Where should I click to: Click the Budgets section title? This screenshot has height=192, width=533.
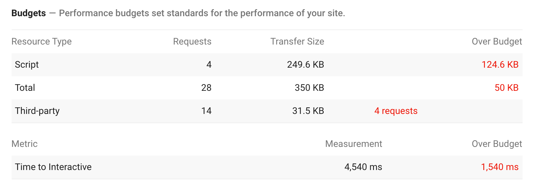[x=28, y=13]
